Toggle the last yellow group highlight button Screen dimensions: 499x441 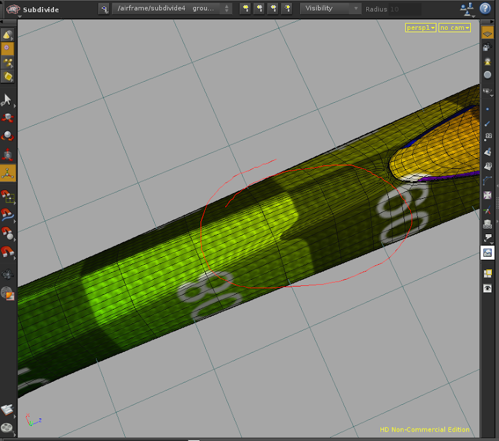[x=286, y=9]
